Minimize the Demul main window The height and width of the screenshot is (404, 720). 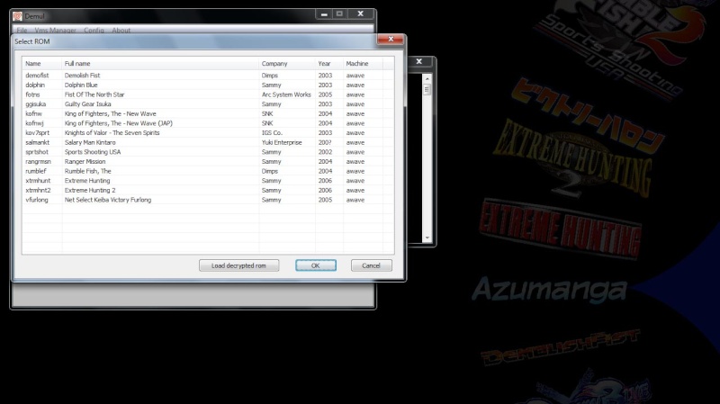[324, 14]
